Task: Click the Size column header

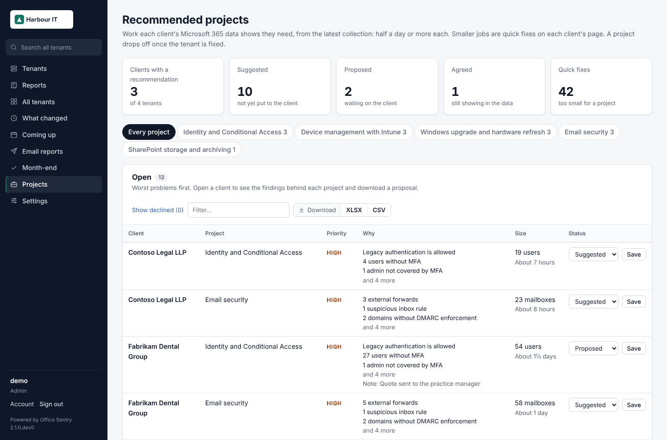Action: (520, 233)
